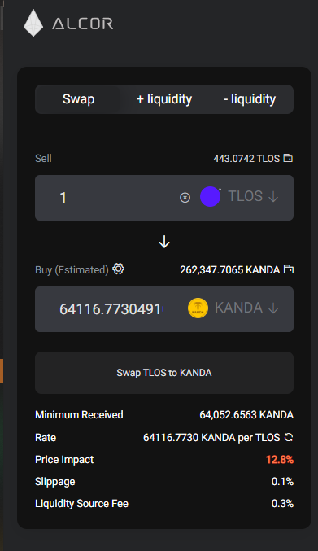This screenshot has height=551, width=318.
Task: Open the TLOS token selector dropdown
Action: click(253, 196)
